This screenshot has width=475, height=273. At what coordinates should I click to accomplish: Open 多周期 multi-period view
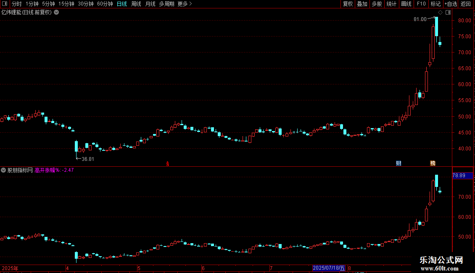[166, 4]
